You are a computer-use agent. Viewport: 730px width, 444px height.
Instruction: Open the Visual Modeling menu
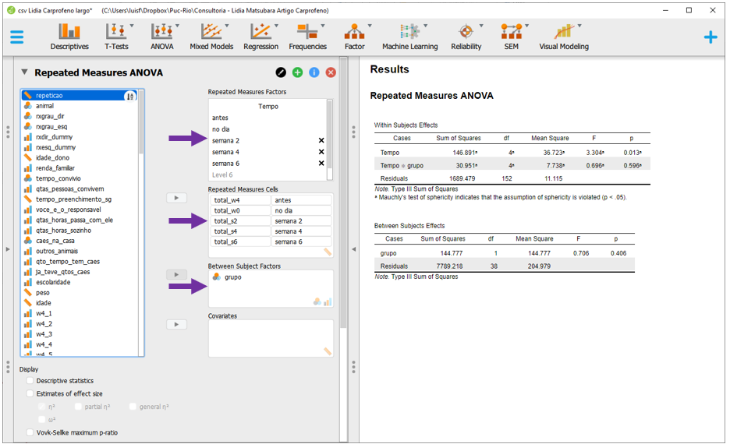pos(563,36)
